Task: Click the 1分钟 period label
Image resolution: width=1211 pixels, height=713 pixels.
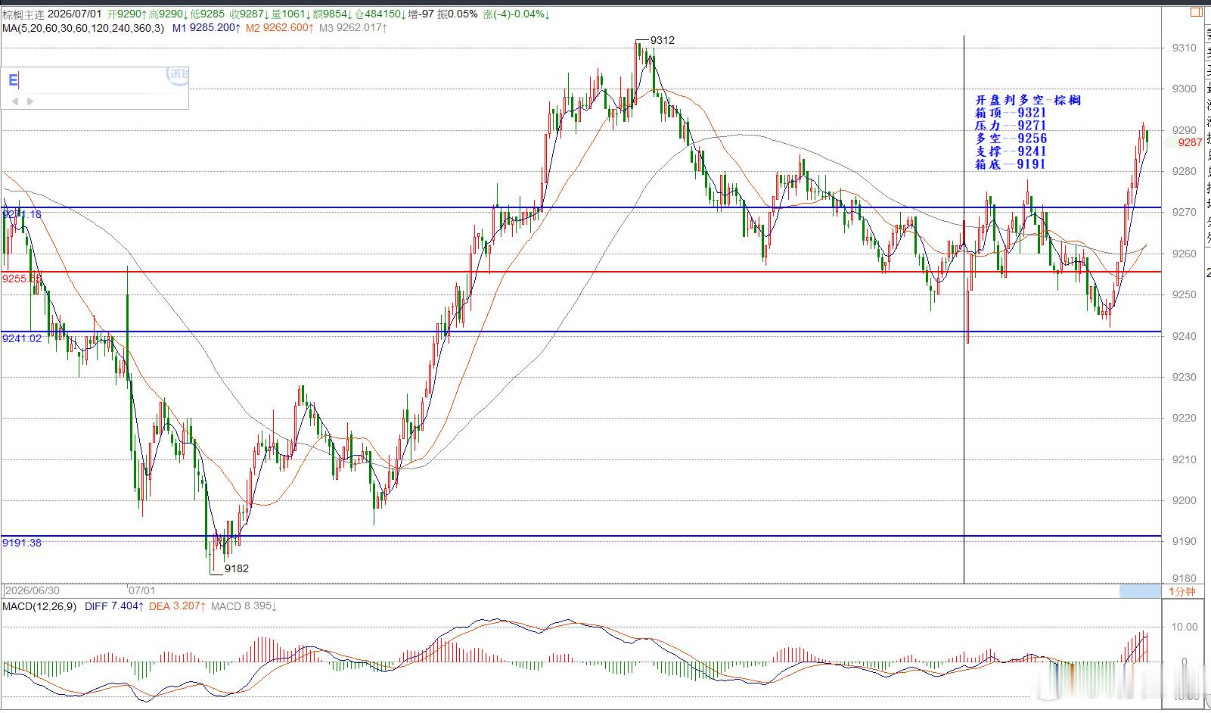Action: click(1182, 591)
